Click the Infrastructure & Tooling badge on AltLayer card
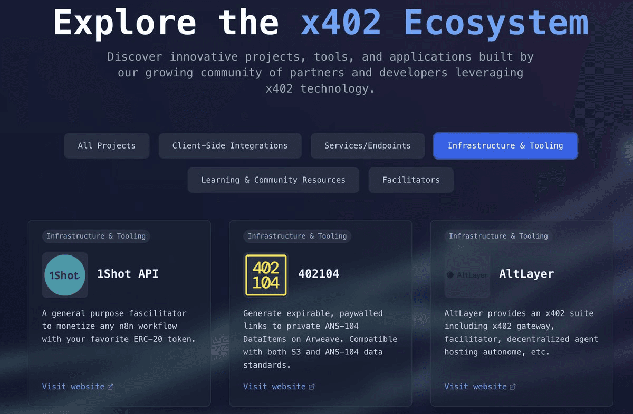Image resolution: width=633 pixels, height=414 pixels. click(498, 236)
